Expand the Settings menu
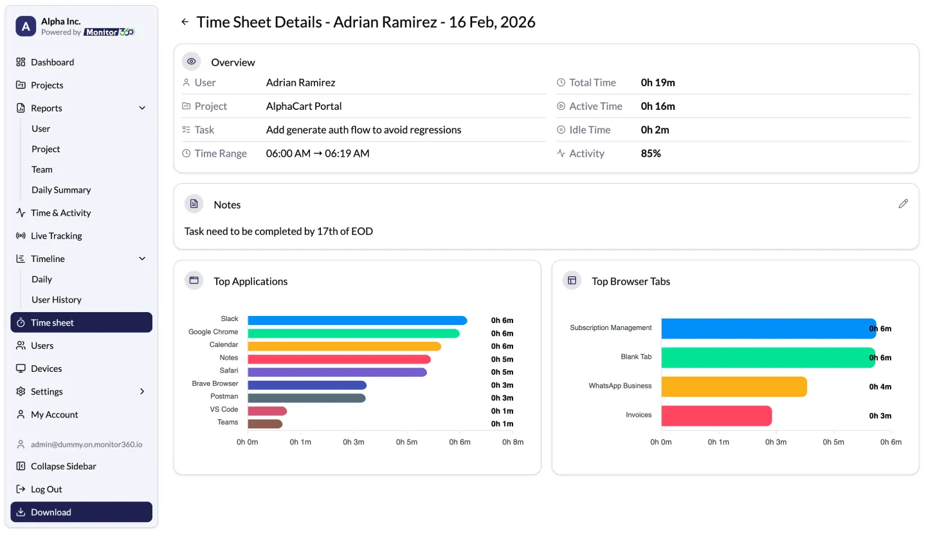This screenshot has width=926, height=533. (141, 392)
